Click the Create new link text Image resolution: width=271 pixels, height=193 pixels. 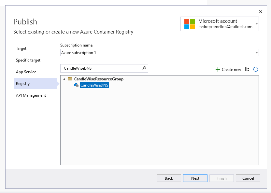click(231, 69)
